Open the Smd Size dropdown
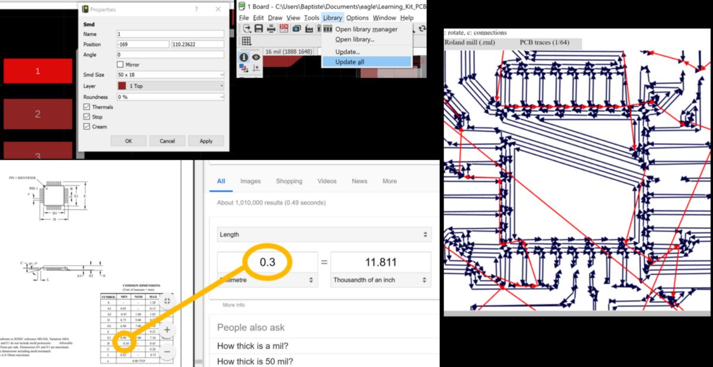Viewport: 713px width, 367px height. coord(170,75)
